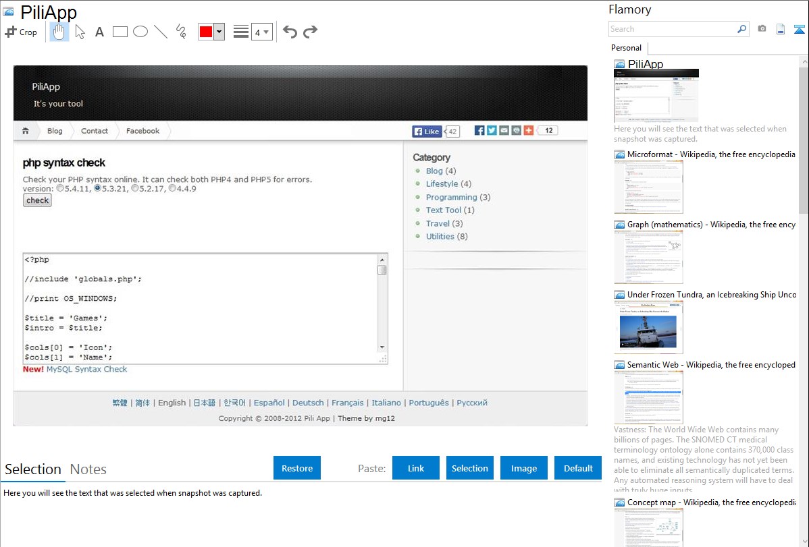809x547 pixels.
Task: Select the arrow pointer tool
Action: coord(80,32)
